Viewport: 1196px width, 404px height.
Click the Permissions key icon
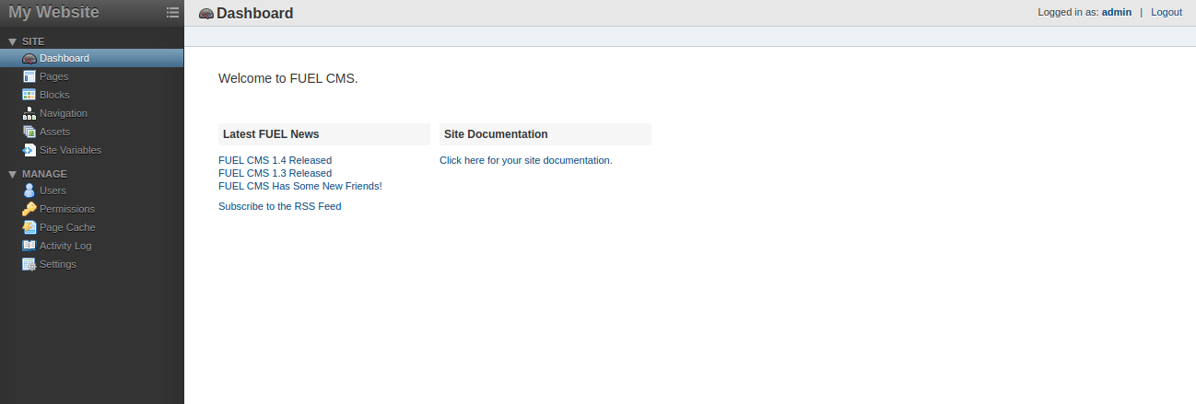click(x=29, y=209)
